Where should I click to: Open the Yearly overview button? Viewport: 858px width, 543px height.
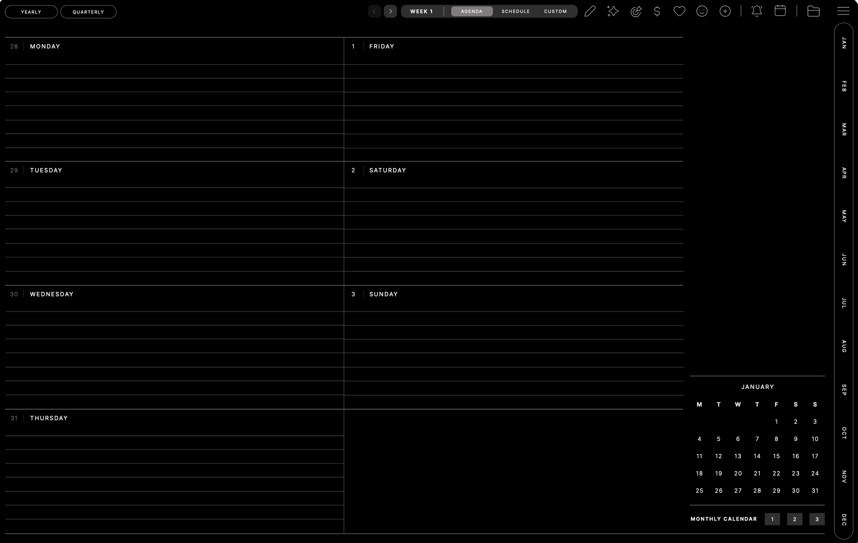(x=31, y=12)
